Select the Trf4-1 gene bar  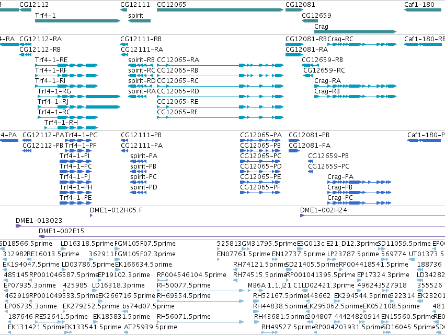coord(77,21)
